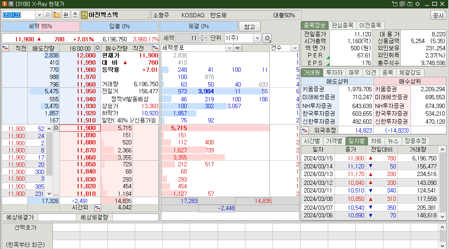Click the camera capture icon in title bar
This screenshot has height=249, width=449.
pos(410,4)
